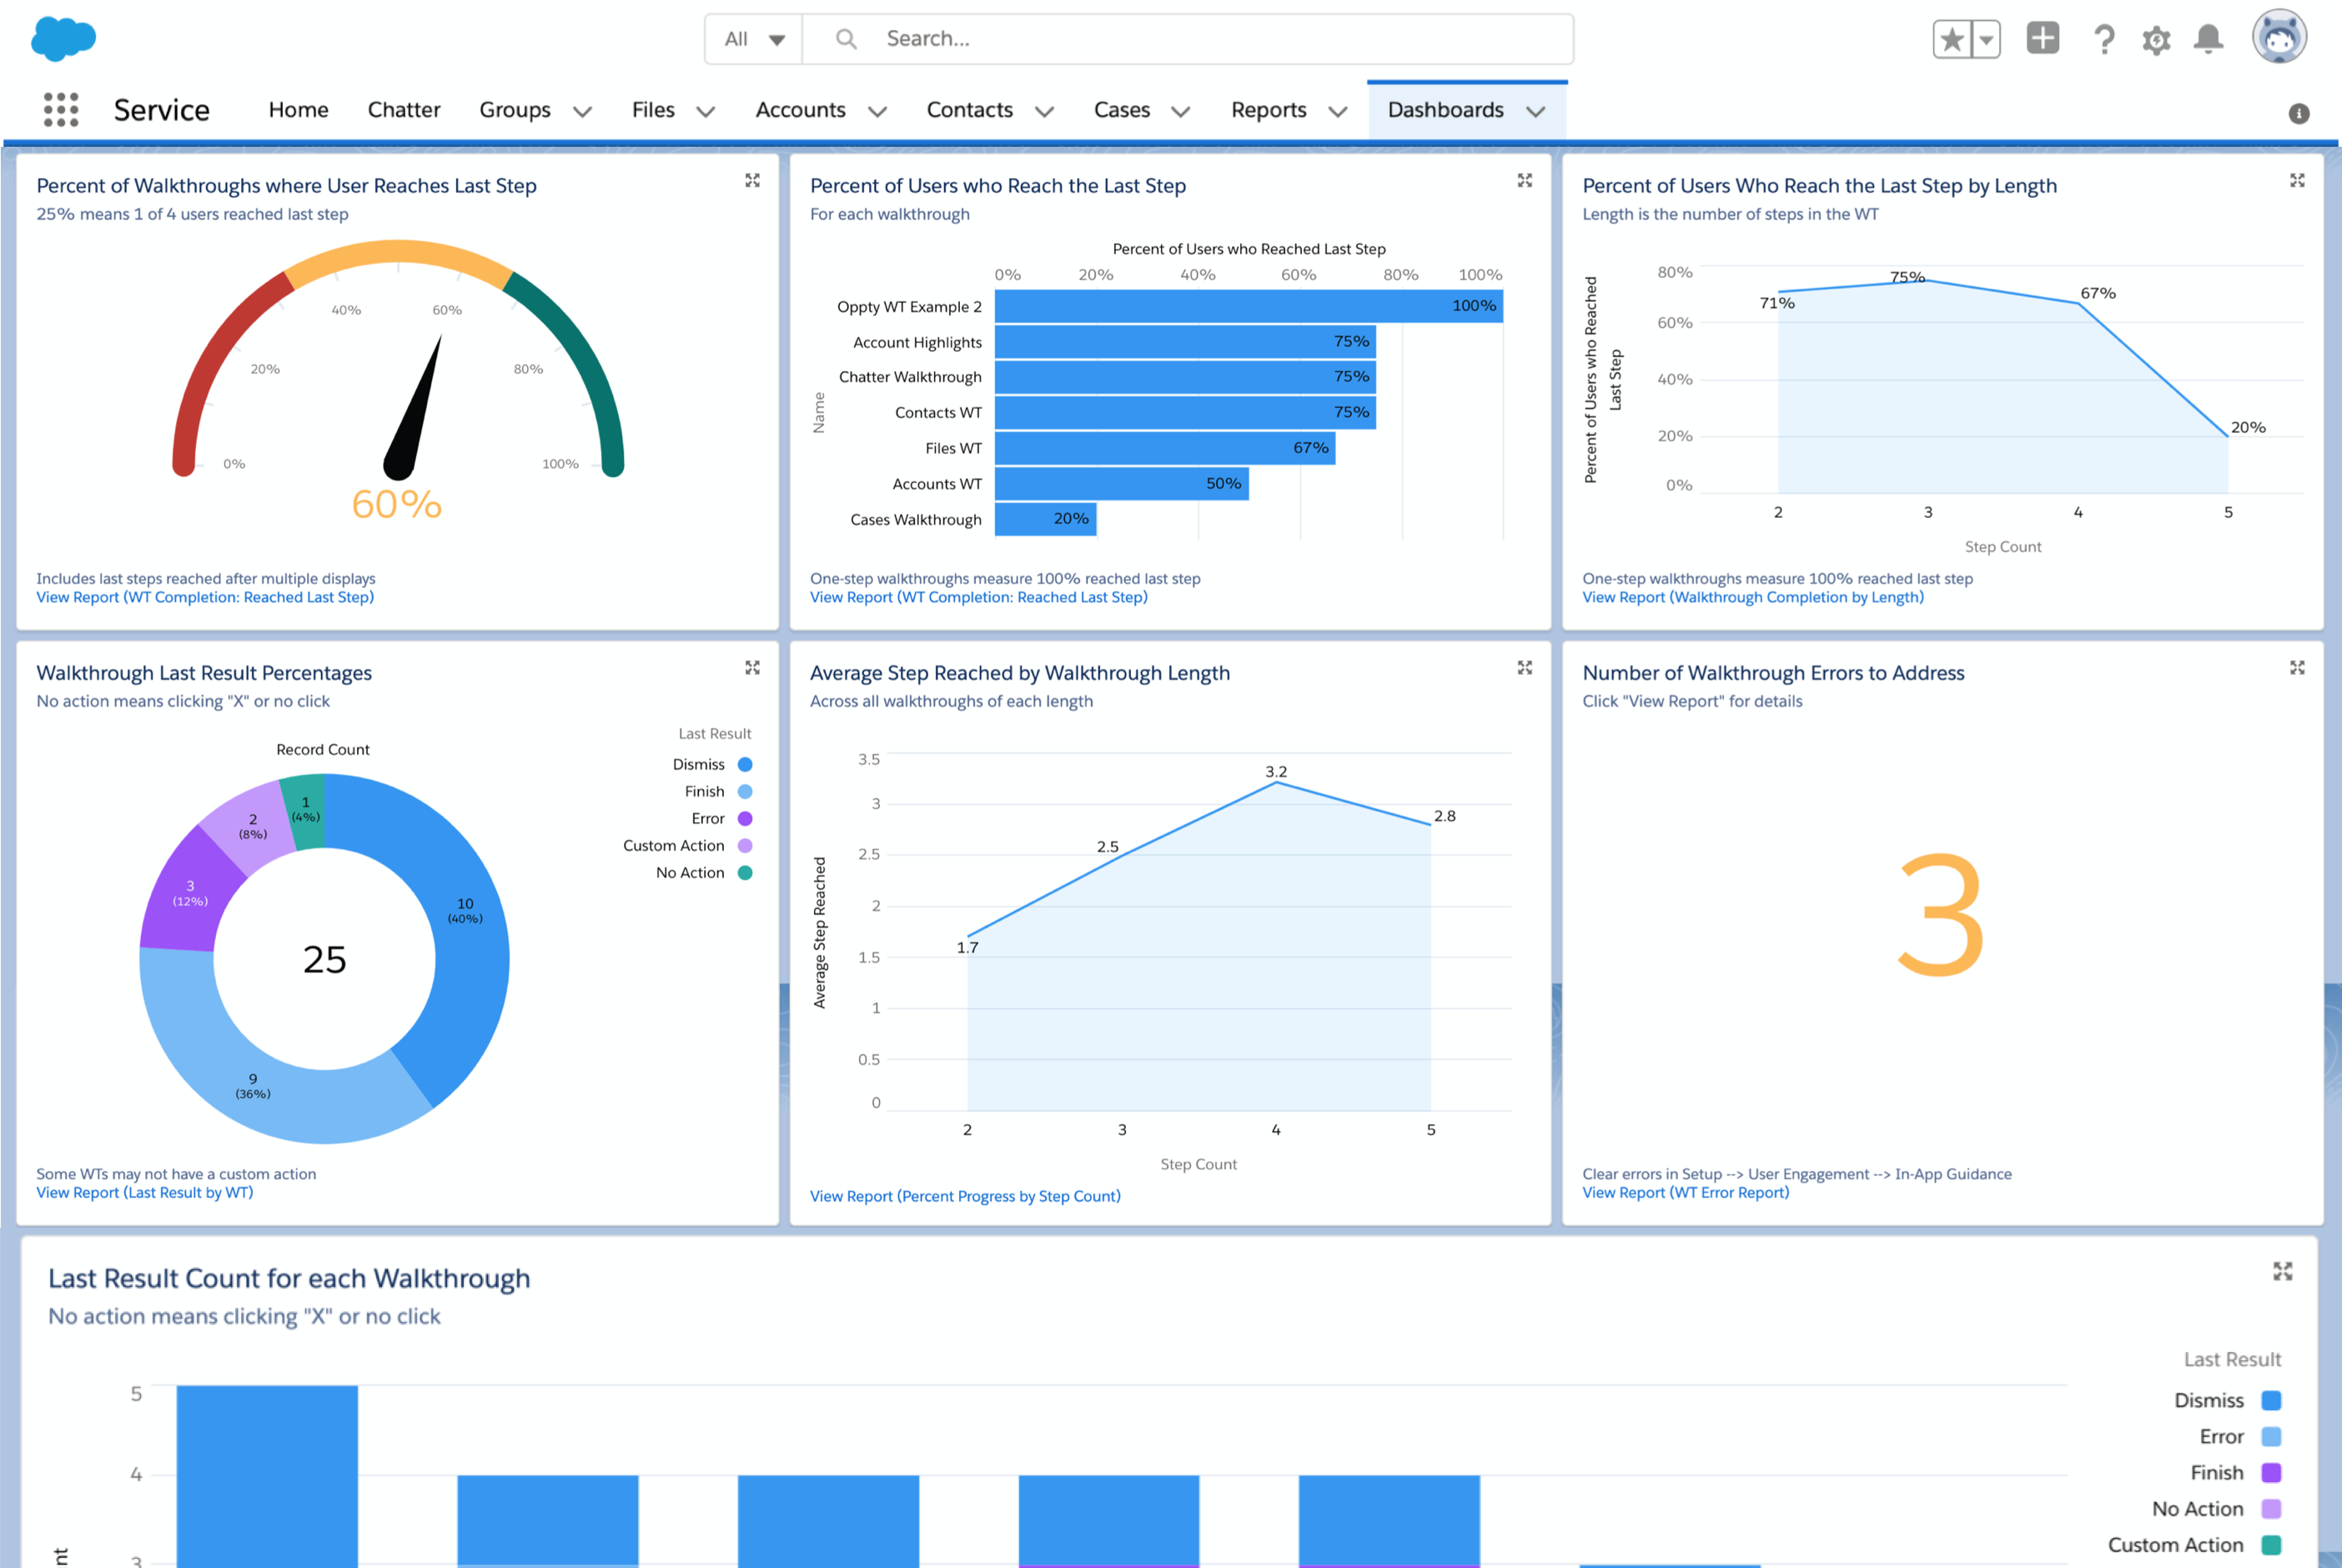The width and height of the screenshot is (2342, 1568).
Task: Open the App Launcher grid icon
Action: coord(60,109)
